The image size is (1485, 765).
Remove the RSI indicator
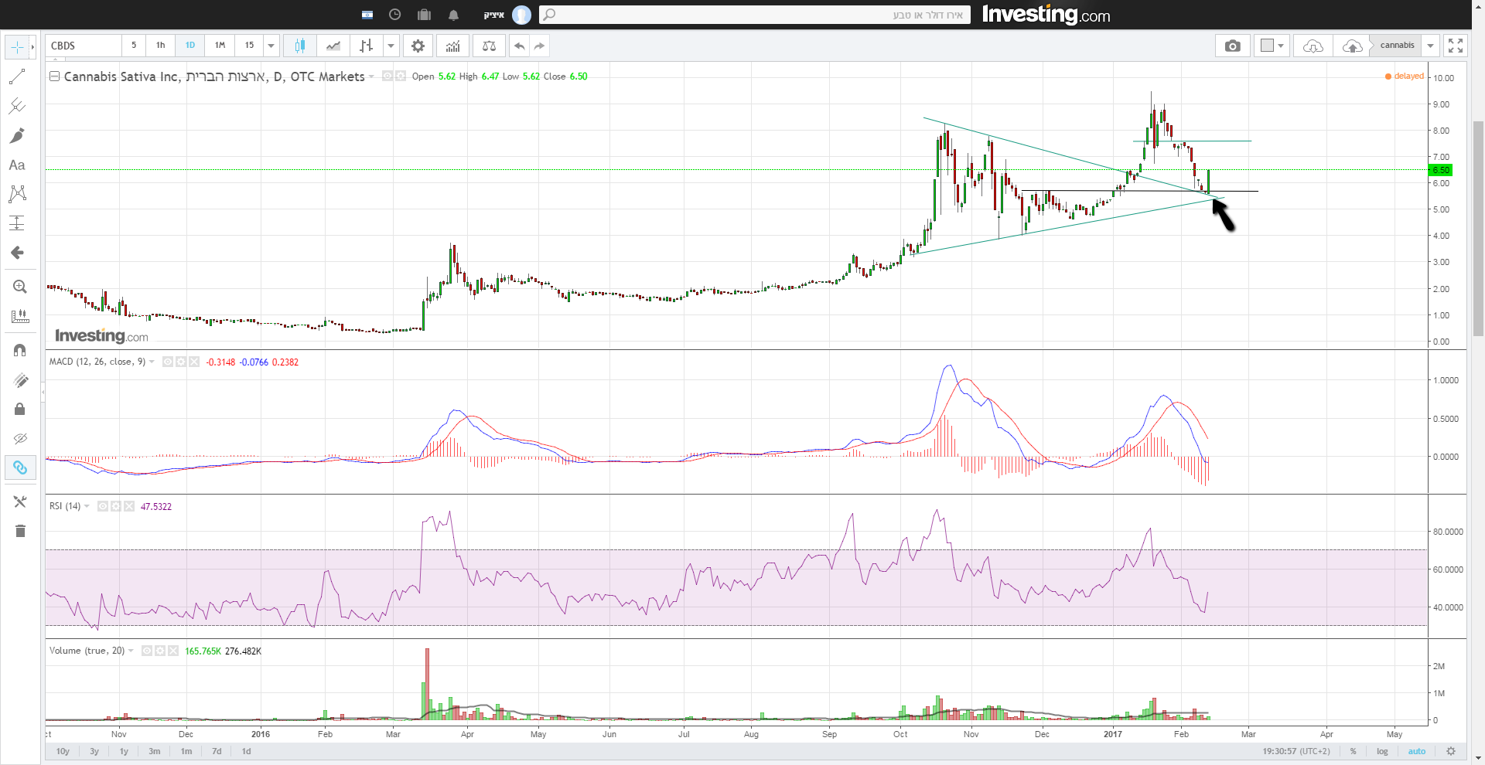pos(129,506)
